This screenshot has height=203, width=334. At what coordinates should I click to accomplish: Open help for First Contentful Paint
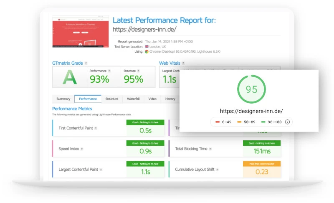pos(96,128)
